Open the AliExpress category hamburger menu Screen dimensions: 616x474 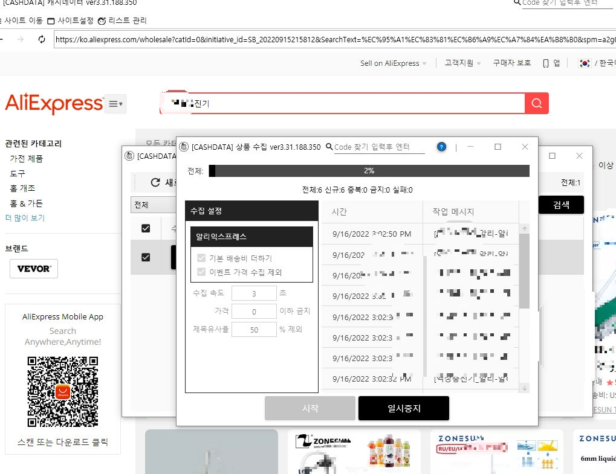(x=115, y=104)
